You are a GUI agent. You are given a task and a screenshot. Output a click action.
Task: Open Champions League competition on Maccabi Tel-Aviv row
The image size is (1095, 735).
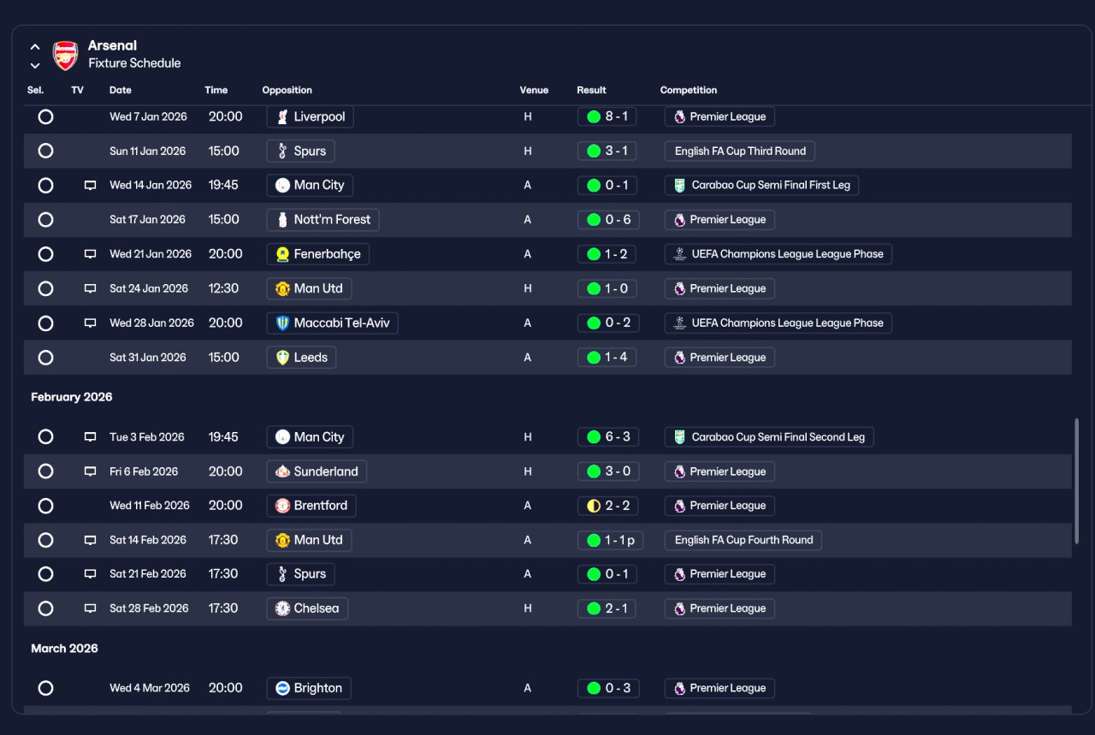tap(778, 323)
